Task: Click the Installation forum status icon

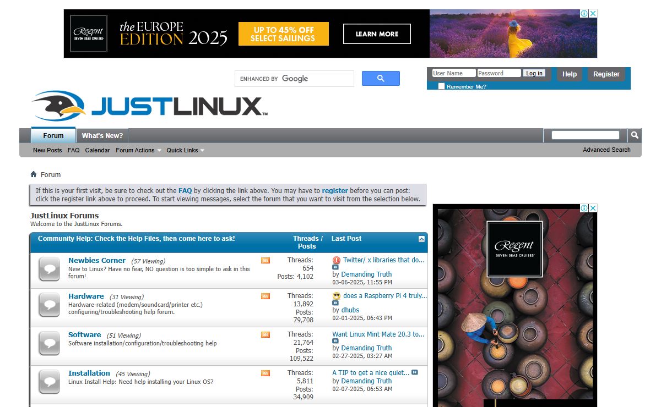Action: [x=49, y=381]
